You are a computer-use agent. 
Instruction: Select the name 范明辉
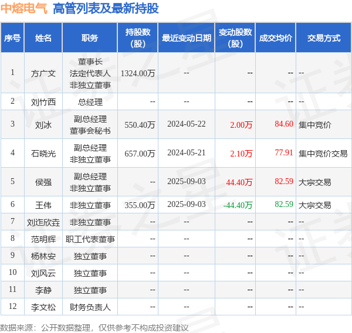[x=43, y=239]
